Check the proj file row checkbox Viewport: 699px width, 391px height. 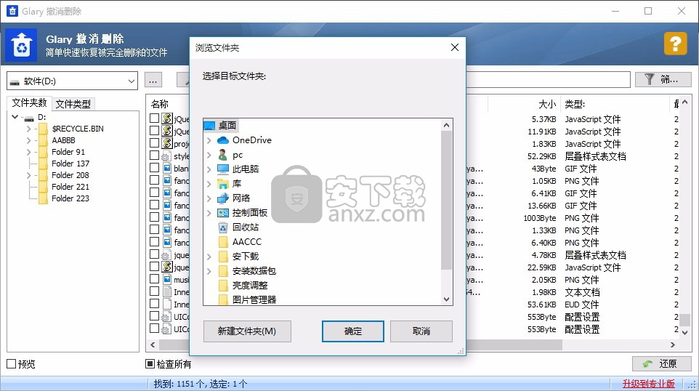tap(154, 143)
